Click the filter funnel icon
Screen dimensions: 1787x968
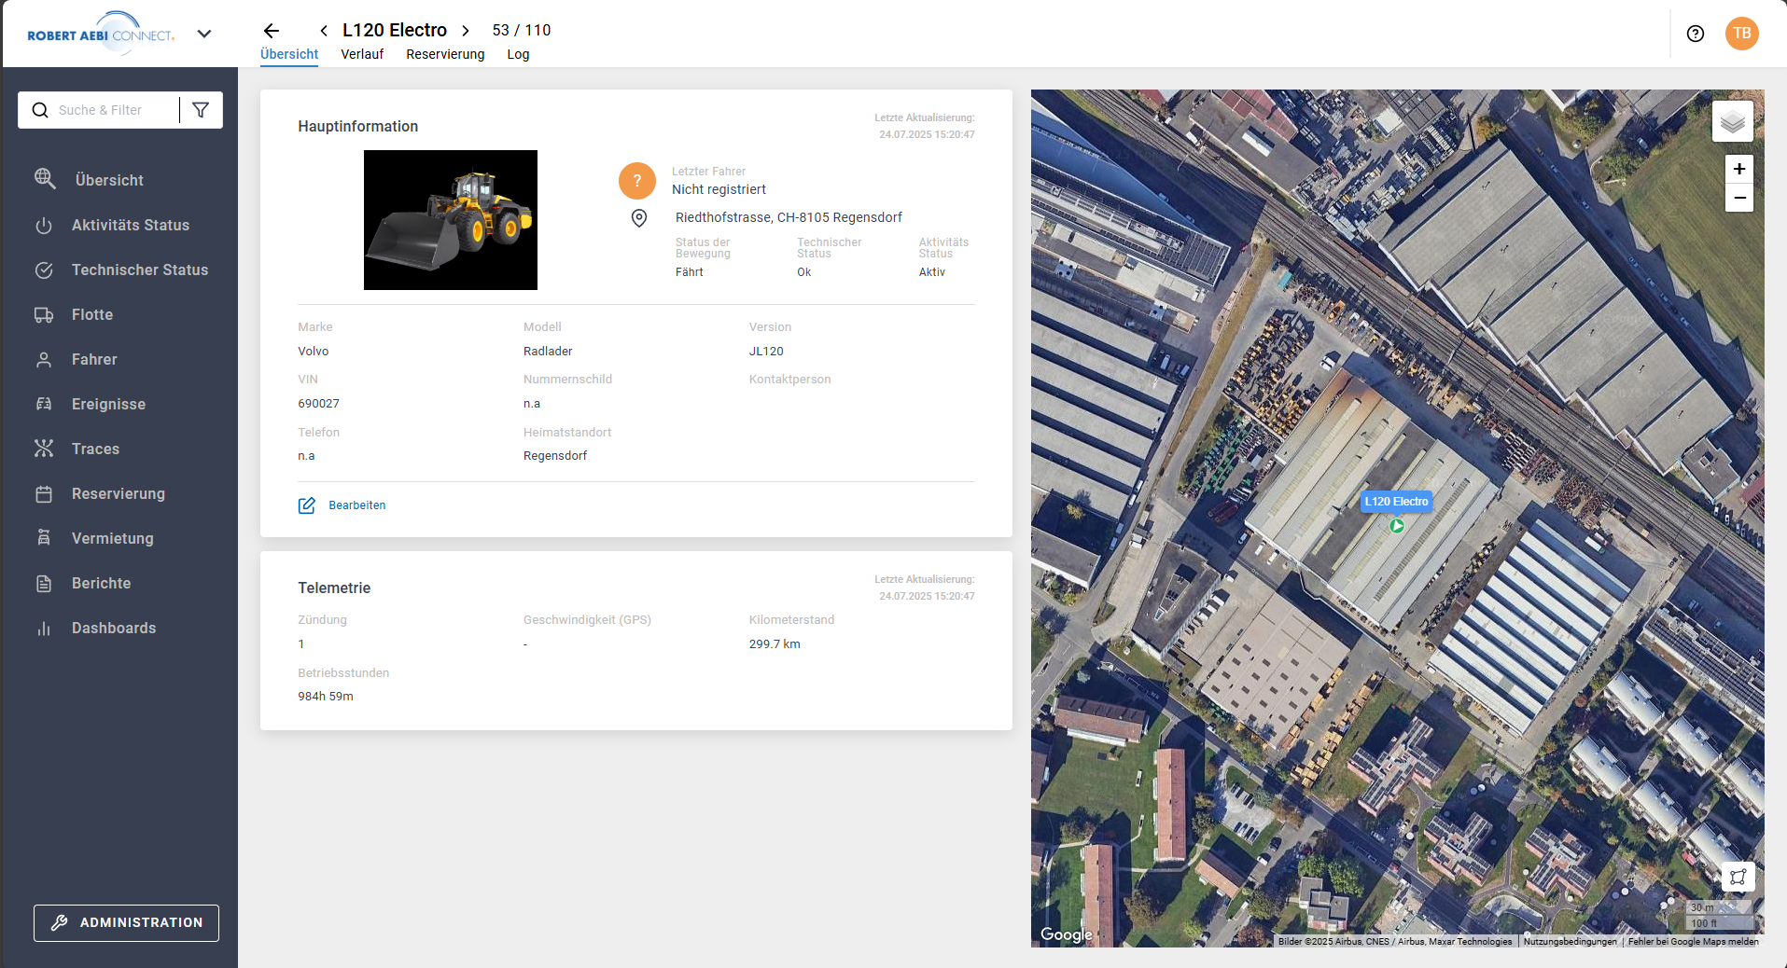(201, 110)
